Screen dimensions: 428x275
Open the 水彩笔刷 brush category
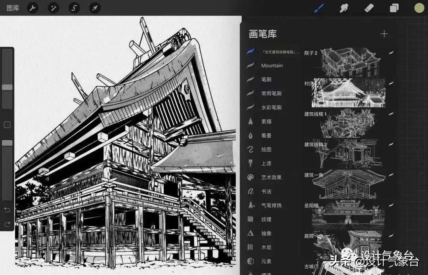point(271,108)
